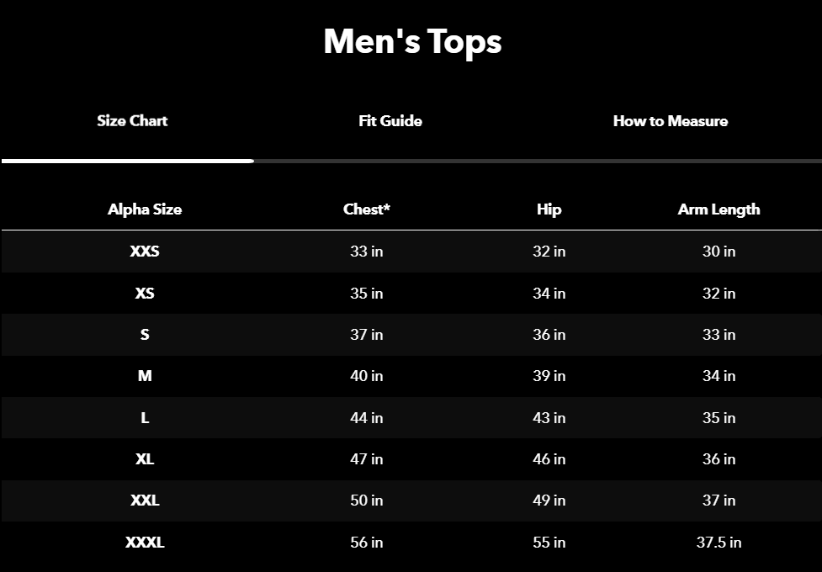Click the L size row label
This screenshot has height=572, width=822.
coord(145,418)
